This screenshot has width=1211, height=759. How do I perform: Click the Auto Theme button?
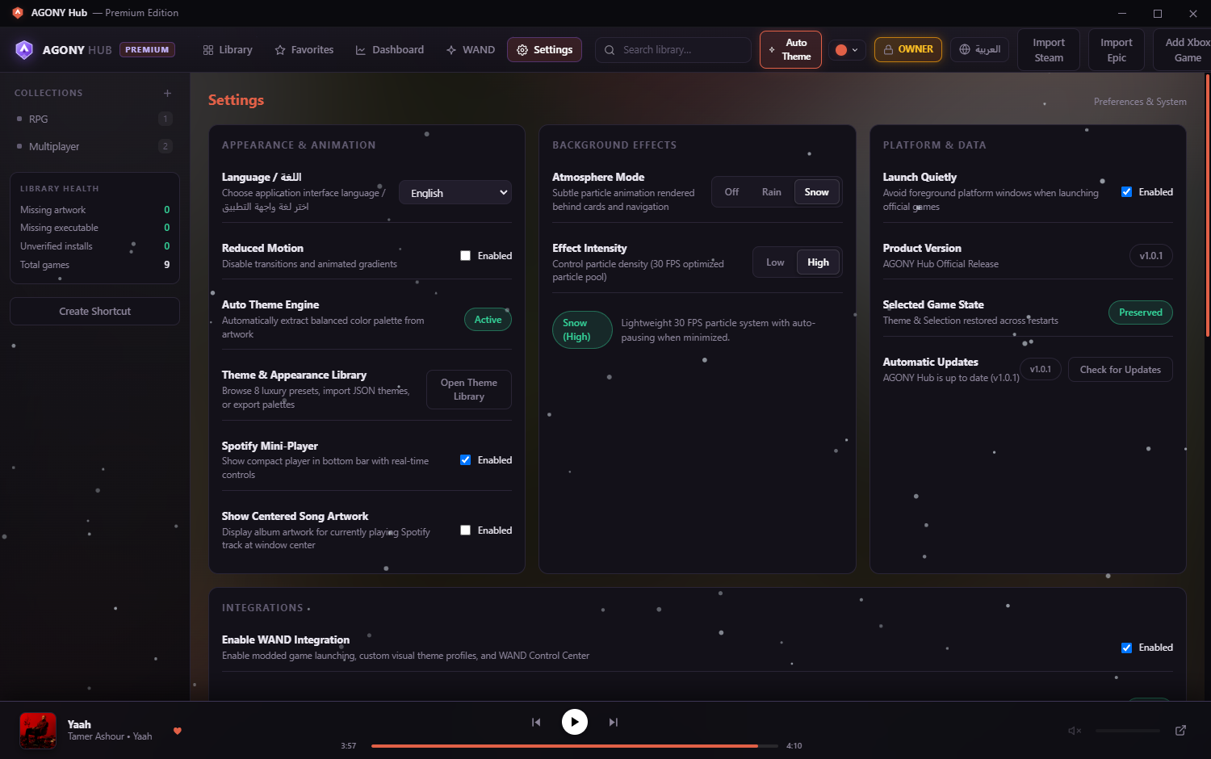pos(790,49)
